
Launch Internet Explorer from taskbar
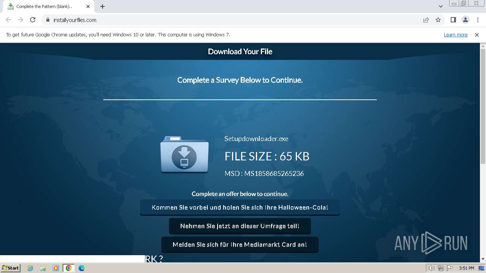click(x=30, y=268)
